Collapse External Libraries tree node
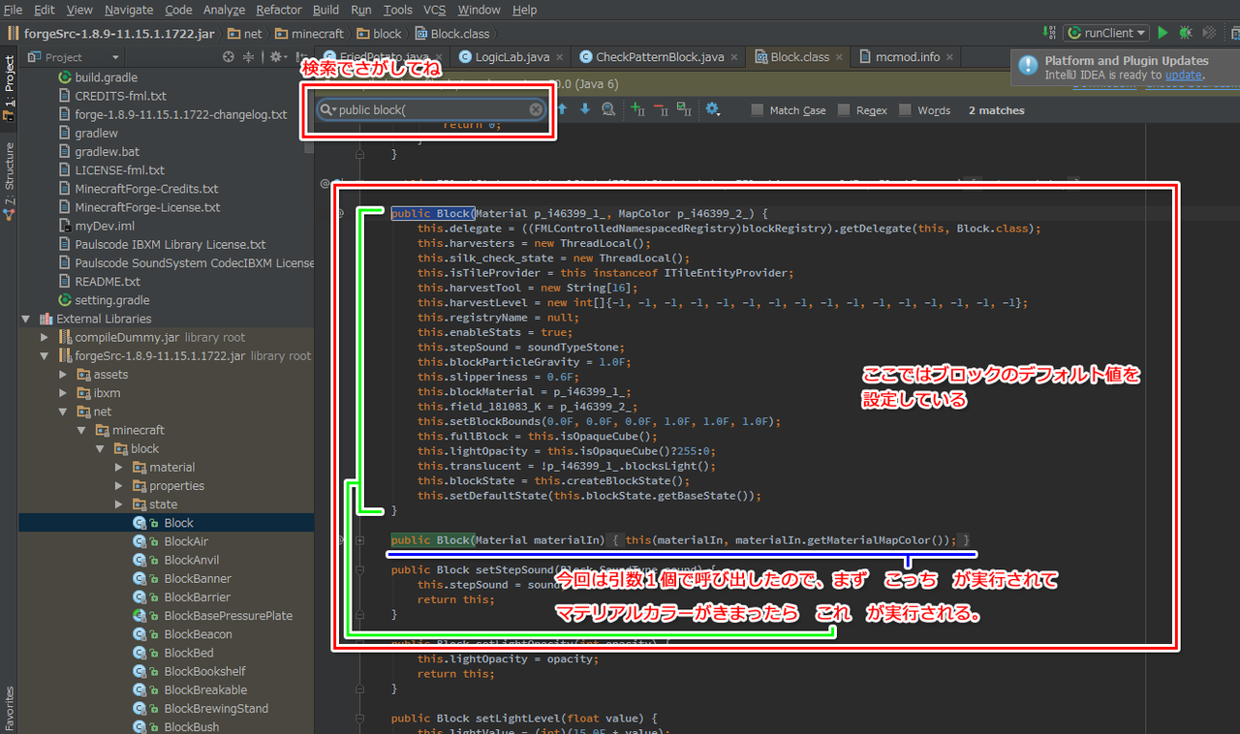Image resolution: width=1240 pixels, height=734 pixels. tap(26, 319)
